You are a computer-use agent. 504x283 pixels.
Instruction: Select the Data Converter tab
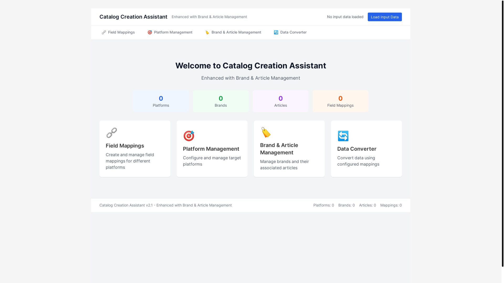coord(290,32)
